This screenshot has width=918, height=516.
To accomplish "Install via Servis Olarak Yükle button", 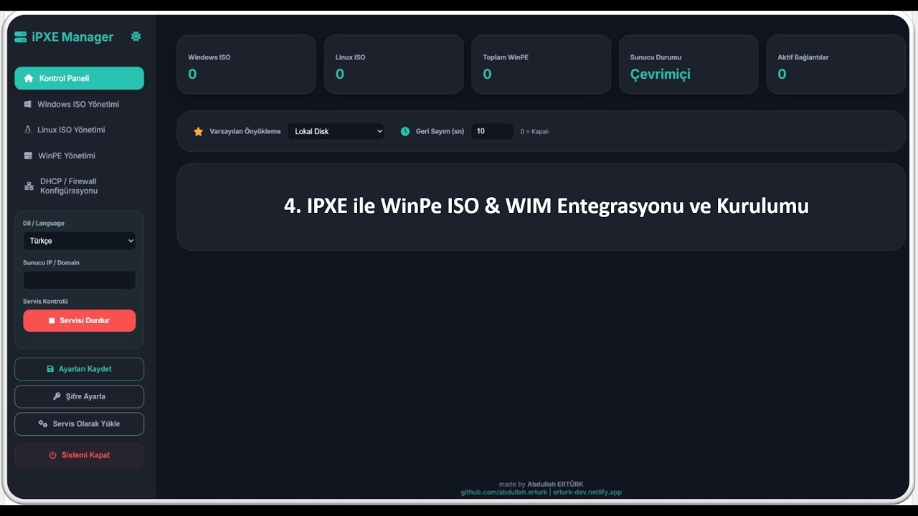I will coord(79,424).
